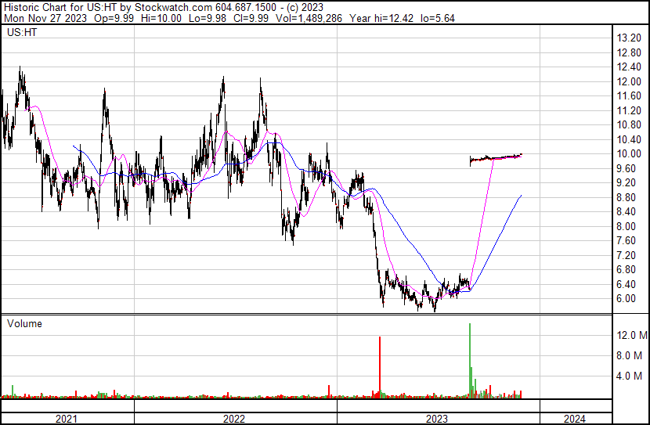Click the US:HT ticker label in chart

point(22,33)
